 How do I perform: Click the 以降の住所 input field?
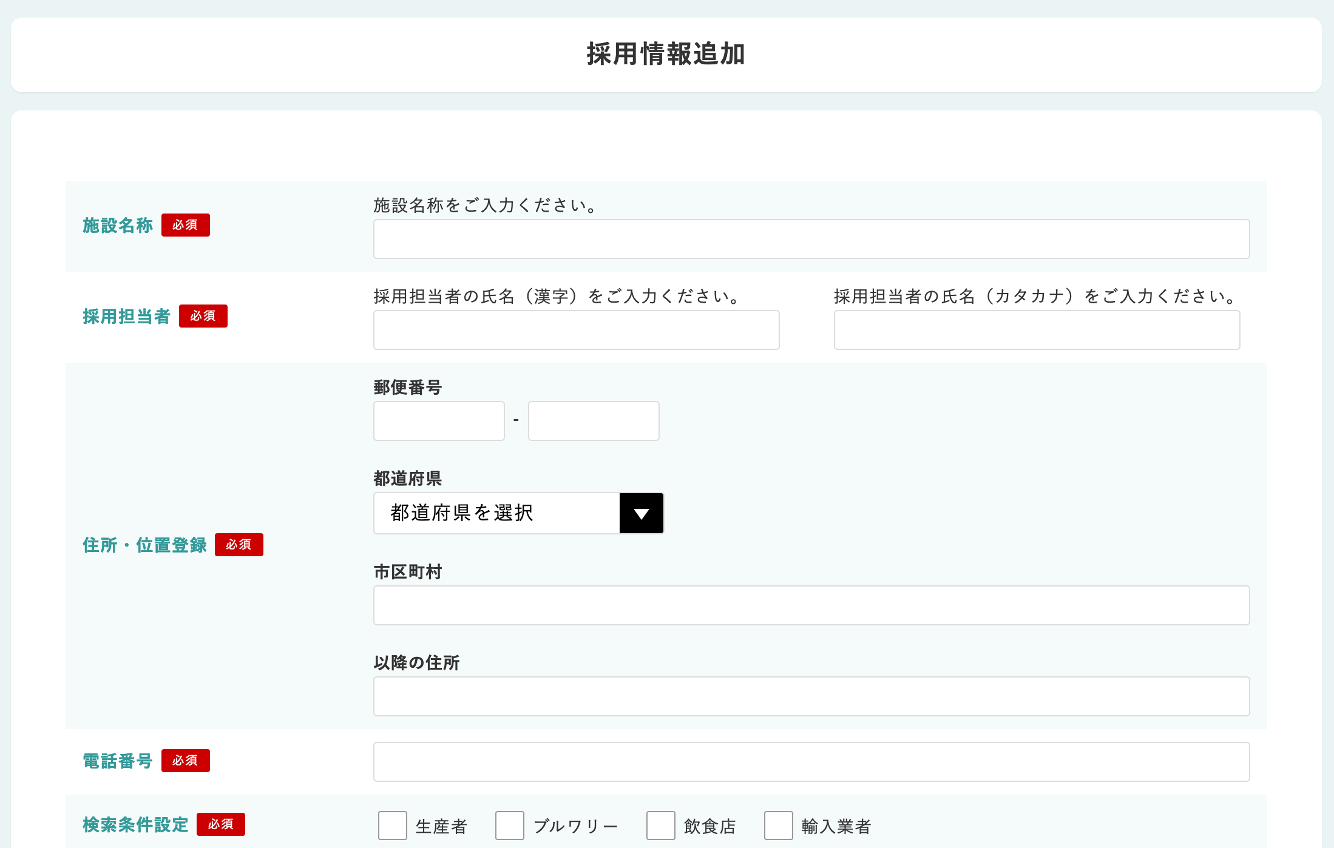(x=811, y=696)
